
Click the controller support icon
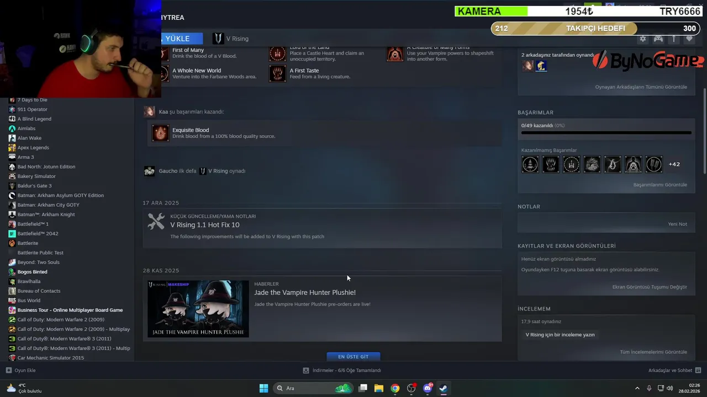click(x=658, y=39)
